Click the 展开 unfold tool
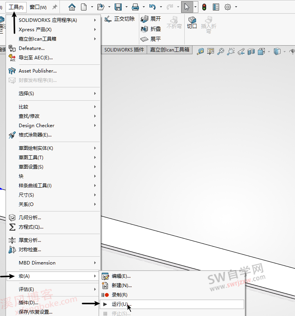This screenshot has width=295, height=316. [x=151, y=19]
